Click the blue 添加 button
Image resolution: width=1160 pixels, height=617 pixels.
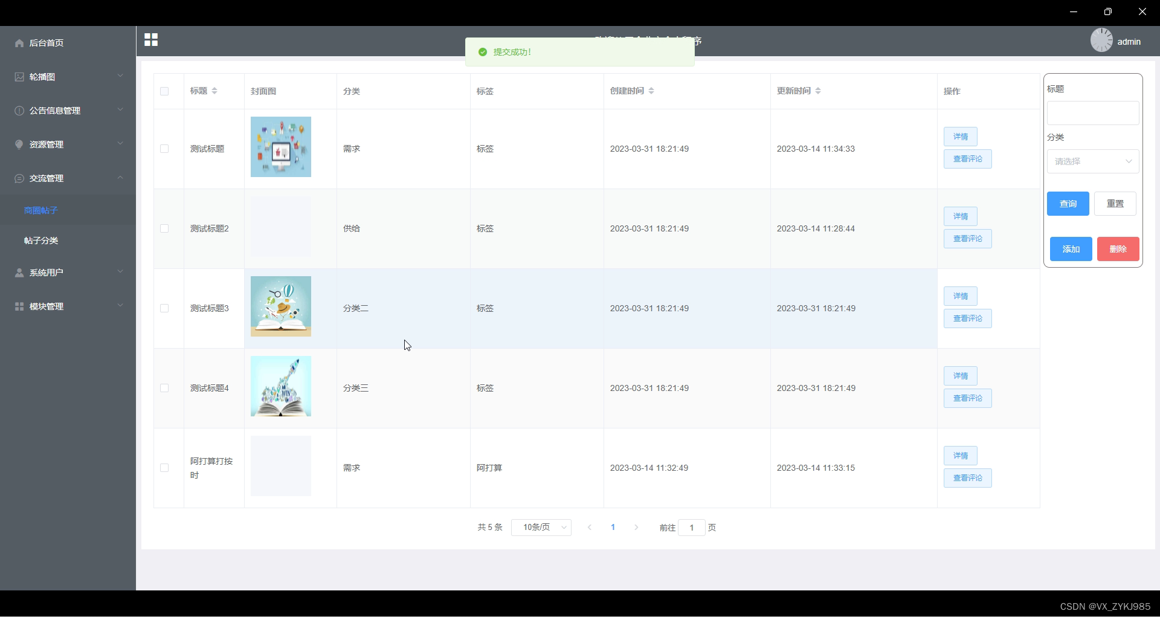click(1071, 249)
